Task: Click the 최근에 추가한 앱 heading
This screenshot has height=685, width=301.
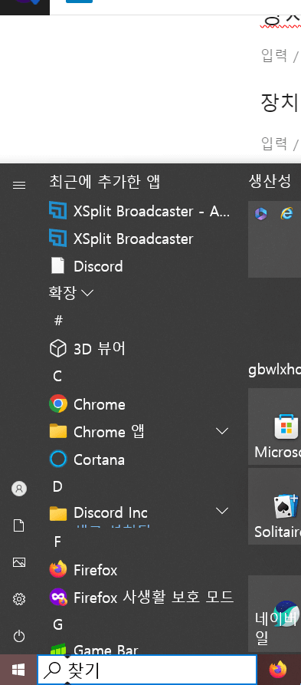Action: 105,182
